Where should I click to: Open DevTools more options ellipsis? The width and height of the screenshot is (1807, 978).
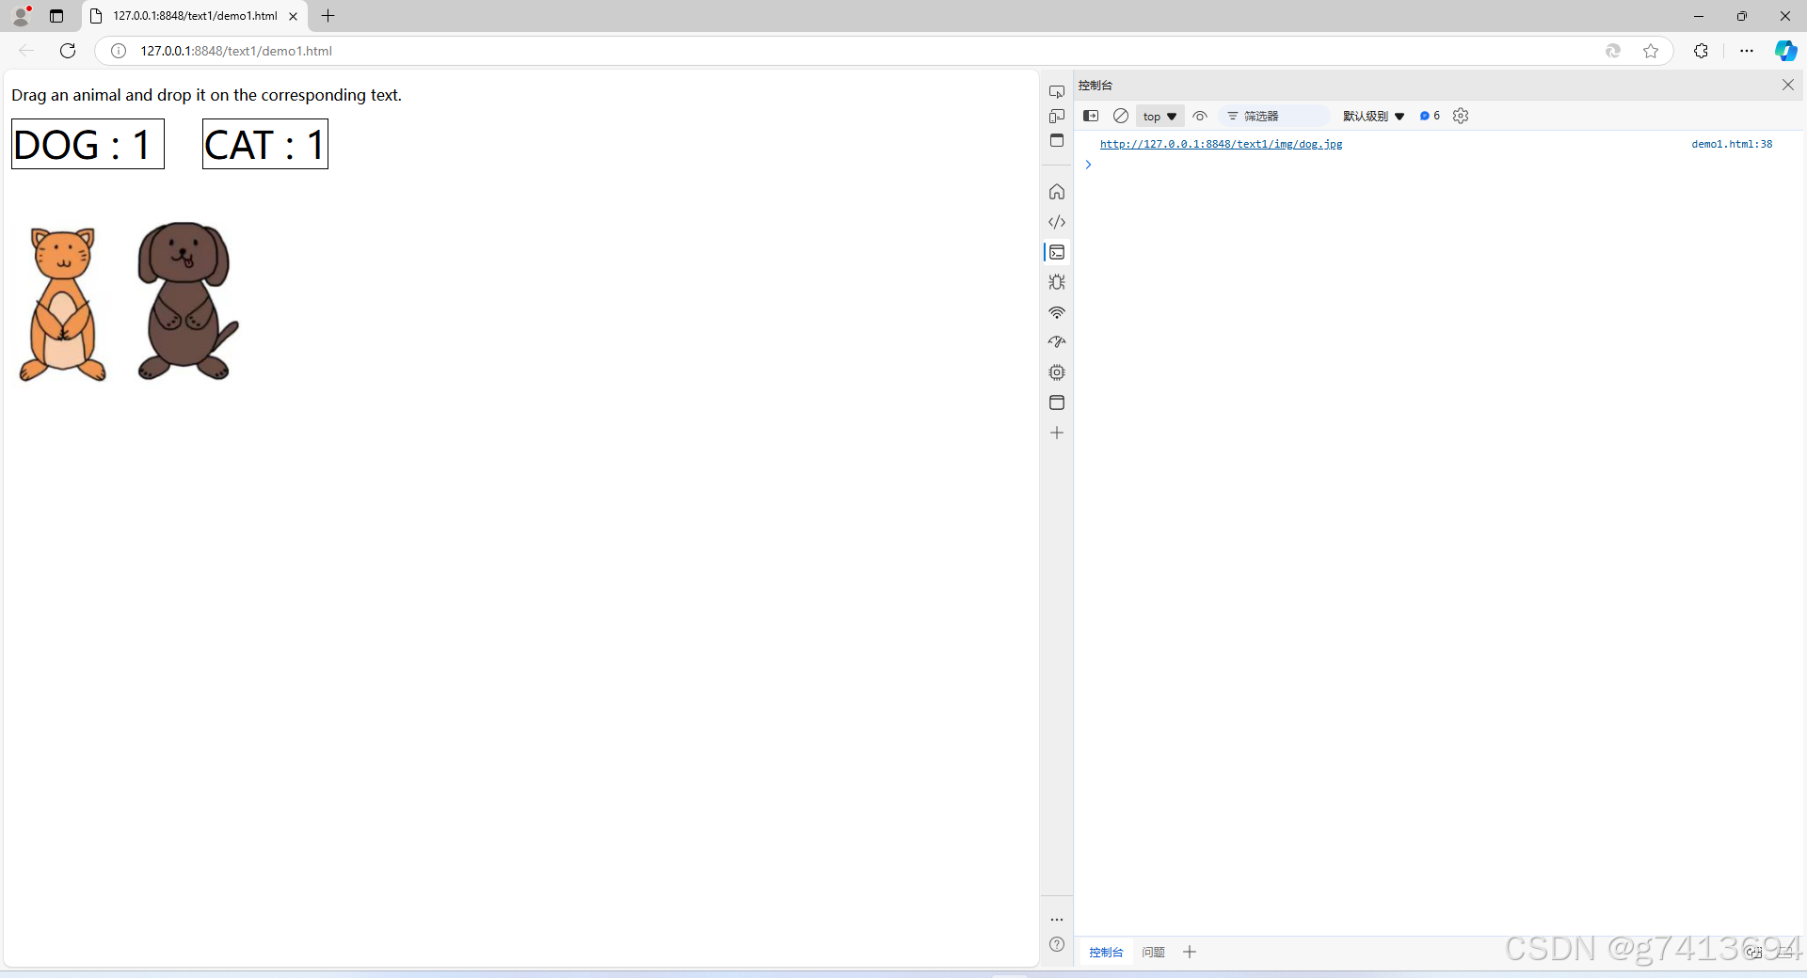point(1057,920)
